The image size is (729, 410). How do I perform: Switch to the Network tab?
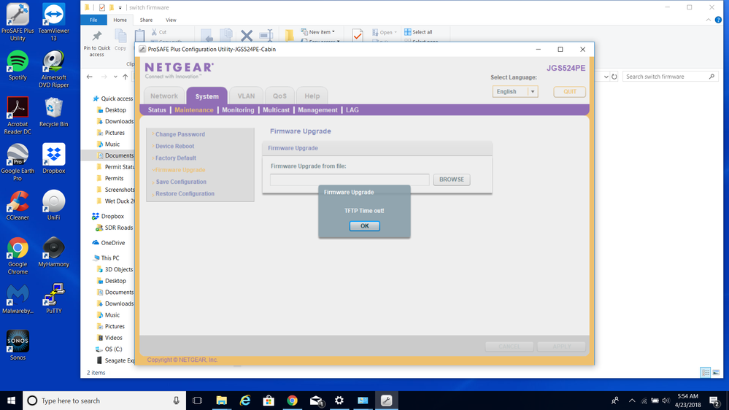point(163,96)
